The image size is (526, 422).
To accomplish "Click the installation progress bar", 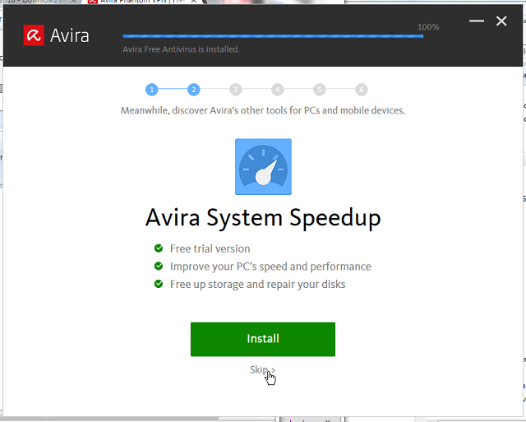I will tap(273, 36).
